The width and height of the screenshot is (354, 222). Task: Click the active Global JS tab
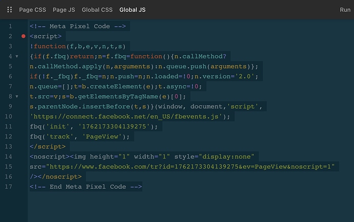tap(132, 10)
